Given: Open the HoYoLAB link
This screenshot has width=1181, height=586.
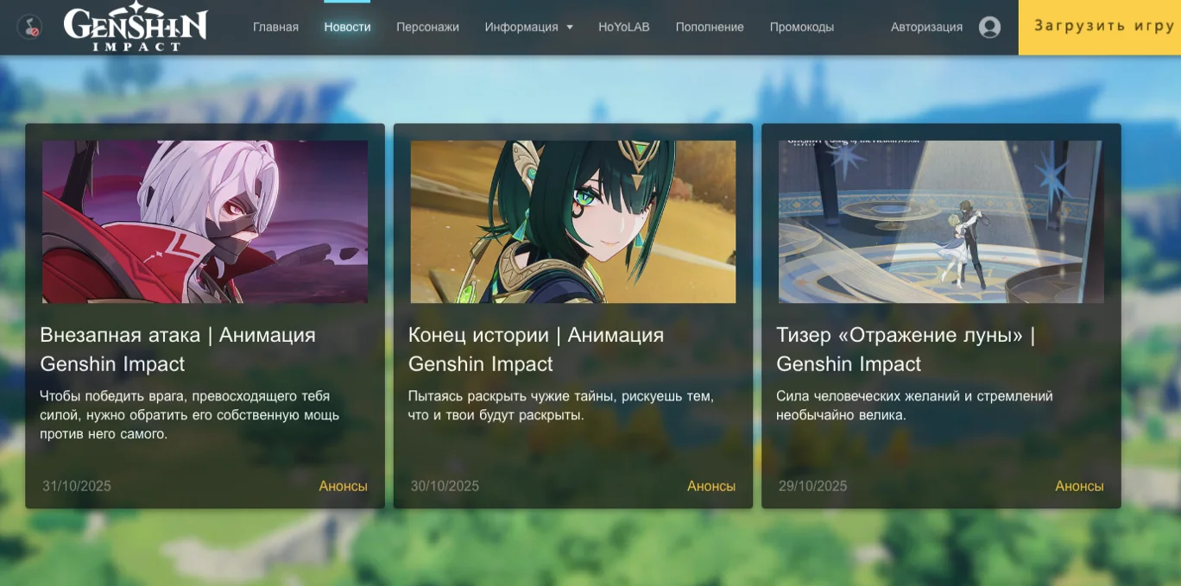Looking at the screenshot, I should tap(623, 28).
